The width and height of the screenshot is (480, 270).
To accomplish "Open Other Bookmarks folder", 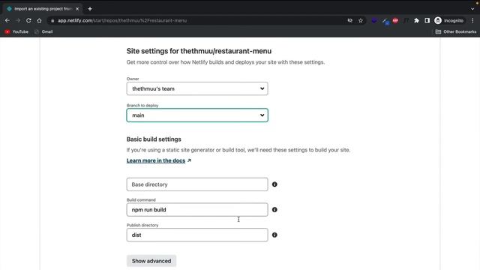I will pyautogui.click(x=455, y=31).
